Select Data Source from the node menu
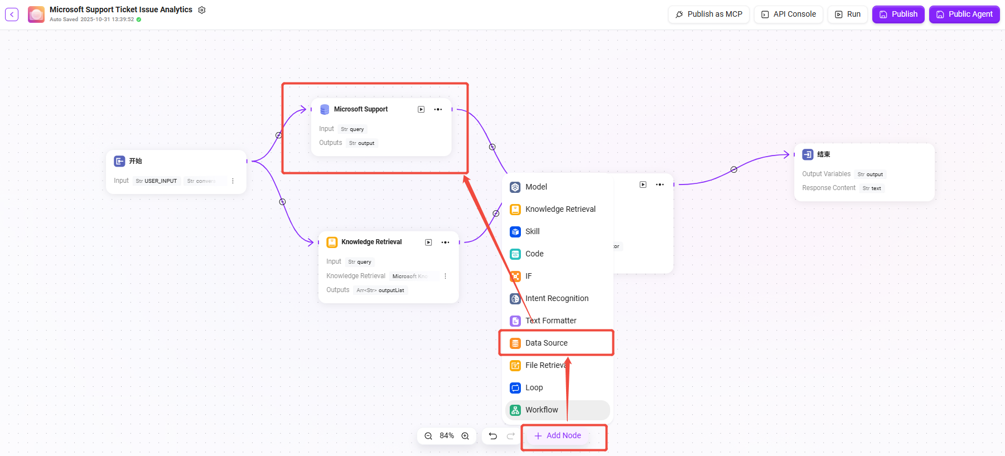The width and height of the screenshot is (1005, 456). (546, 343)
